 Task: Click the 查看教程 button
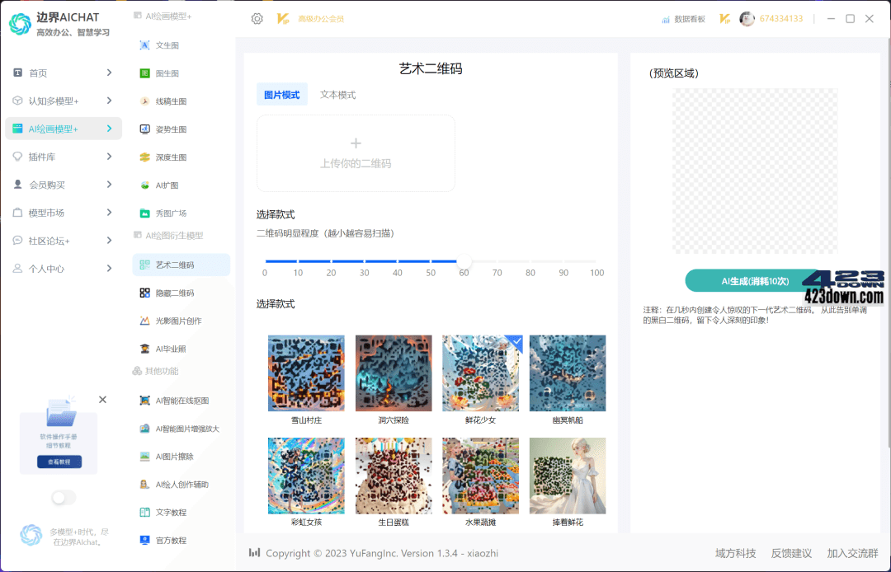59,462
